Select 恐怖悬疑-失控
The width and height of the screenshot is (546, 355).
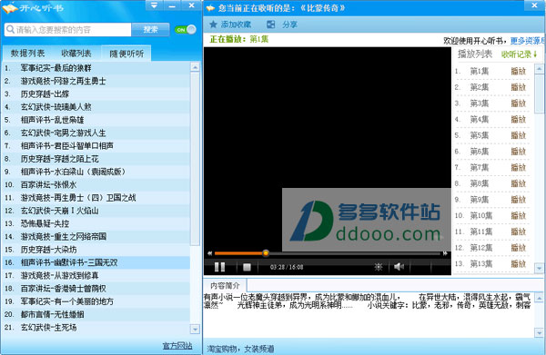click(96, 223)
